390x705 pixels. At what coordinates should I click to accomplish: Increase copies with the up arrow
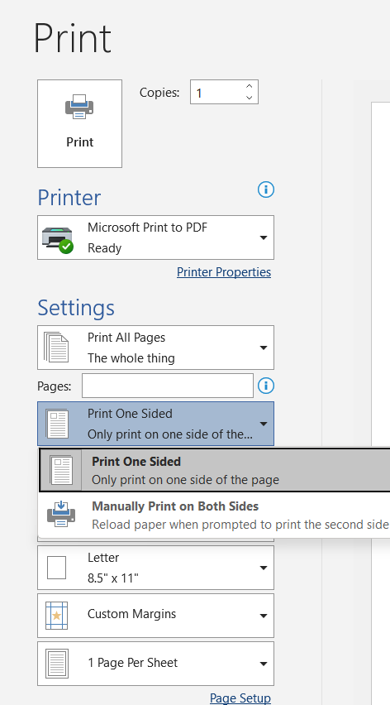pyautogui.click(x=249, y=86)
